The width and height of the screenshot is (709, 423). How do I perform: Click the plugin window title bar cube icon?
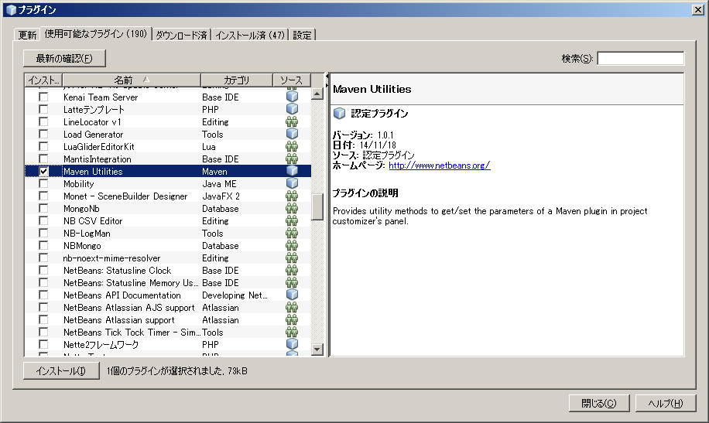[x=11, y=10]
